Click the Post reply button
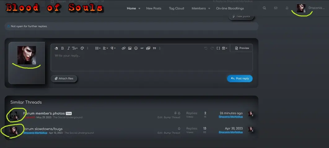This screenshot has width=329, height=148. [x=240, y=79]
